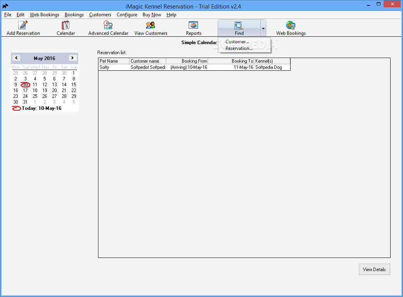Select the May 2016 month header

click(x=45, y=58)
